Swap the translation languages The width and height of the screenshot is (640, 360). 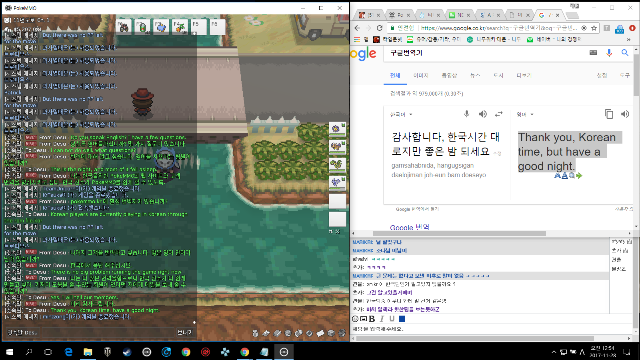pos(498,114)
